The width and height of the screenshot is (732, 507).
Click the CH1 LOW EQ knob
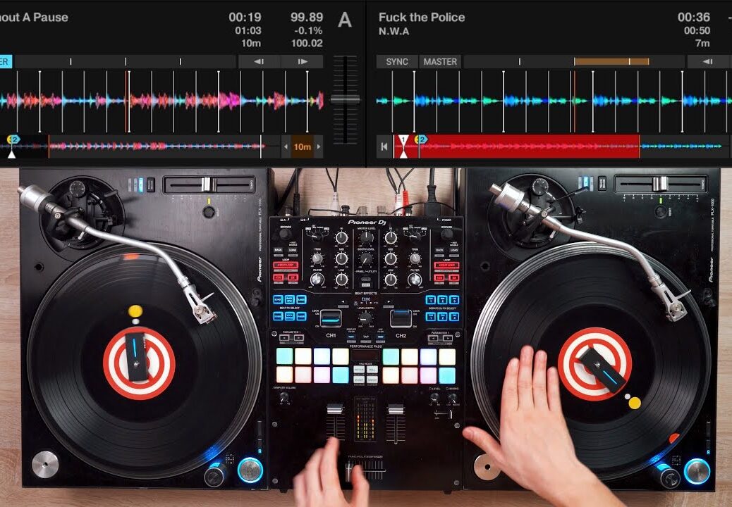coord(342,280)
